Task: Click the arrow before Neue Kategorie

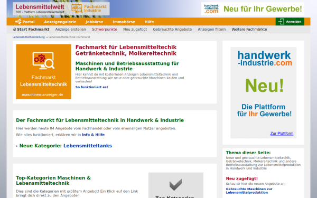Action: [x=17, y=146]
